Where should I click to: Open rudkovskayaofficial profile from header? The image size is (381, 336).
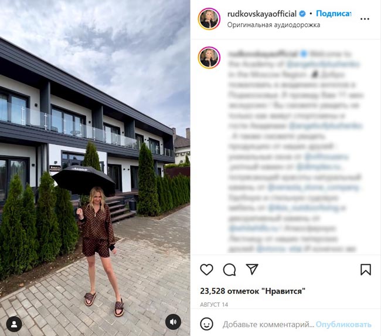261,14
